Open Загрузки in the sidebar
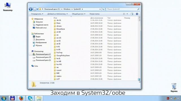This screenshot has width=181, height=101. coord(39,22)
